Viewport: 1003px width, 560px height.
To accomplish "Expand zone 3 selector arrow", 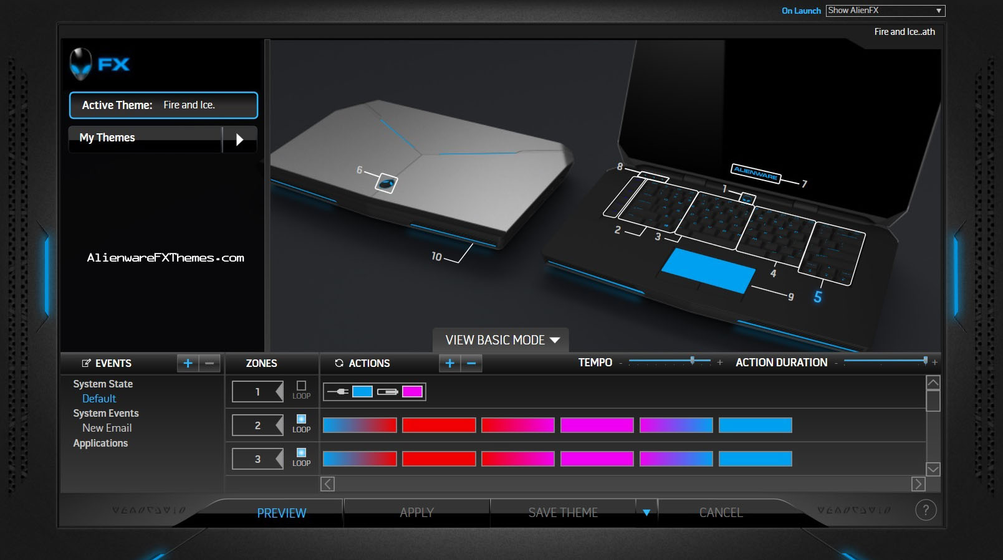I will coord(279,459).
